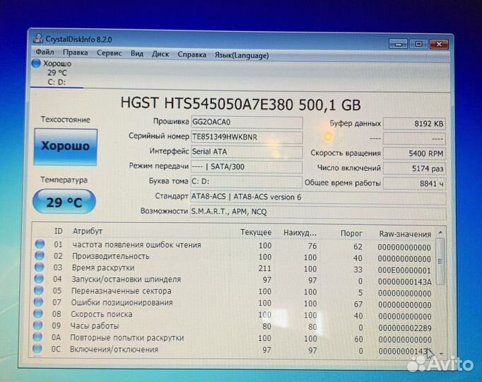The height and width of the screenshot is (382, 482).
Task: Click the power-on count value 5174 раз
Action: click(414, 168)
